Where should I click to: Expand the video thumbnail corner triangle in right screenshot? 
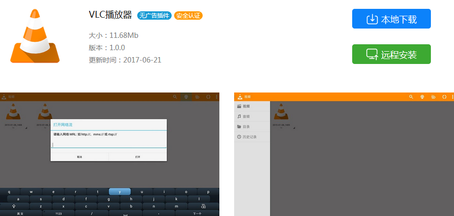(294, 128)
